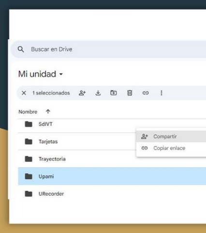Click the Buscar en Drive search field
The image size is (206, 233).
pos(108,50)
